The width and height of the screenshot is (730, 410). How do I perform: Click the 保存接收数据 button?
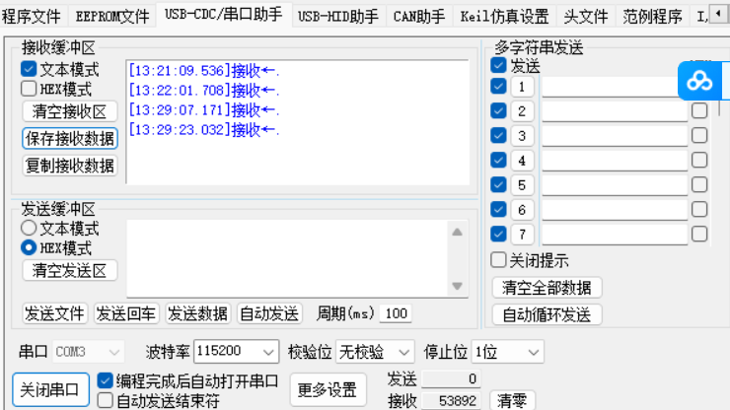click(70, 139)
